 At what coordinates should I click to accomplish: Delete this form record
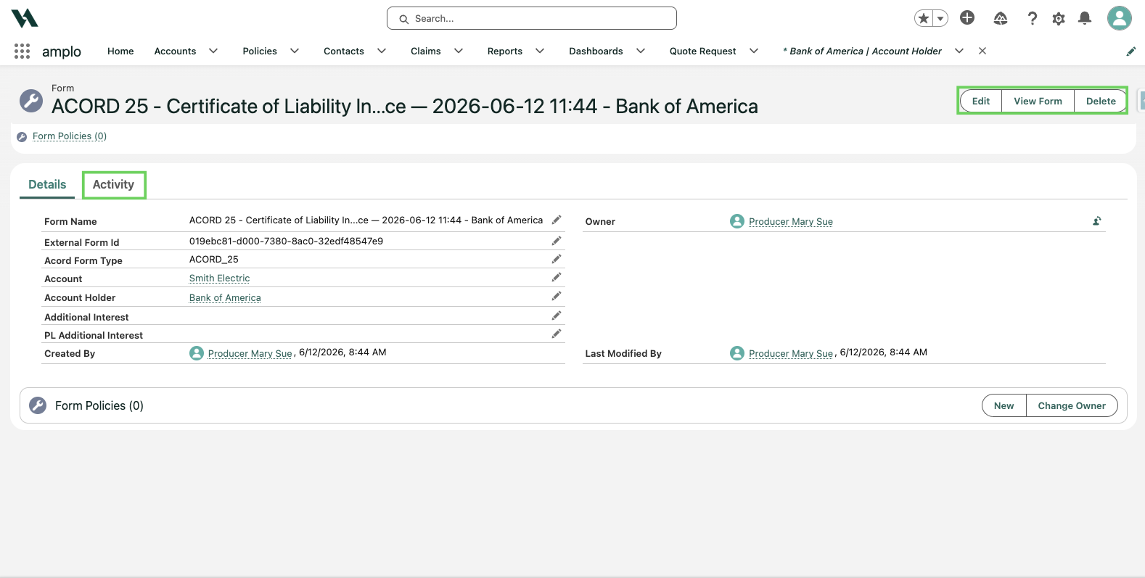point(1101,101)
